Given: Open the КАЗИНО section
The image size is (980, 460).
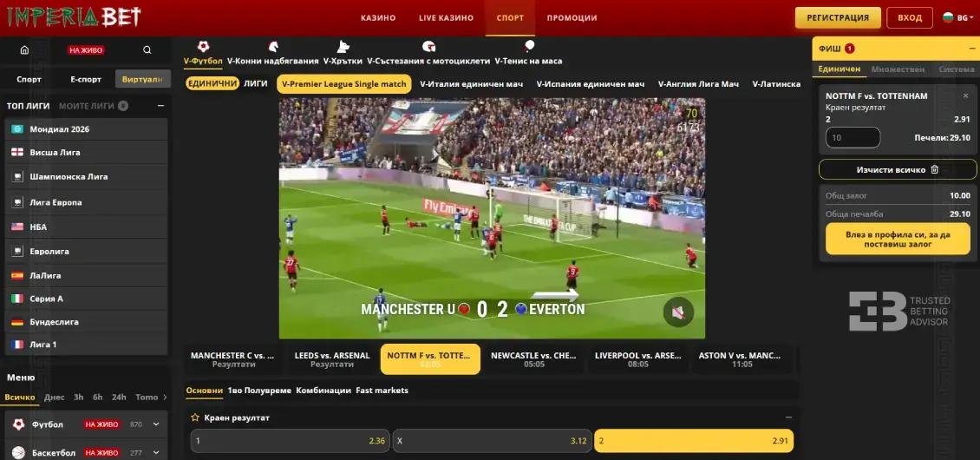Looking at the screenshot, I should (x=378, y=18).
